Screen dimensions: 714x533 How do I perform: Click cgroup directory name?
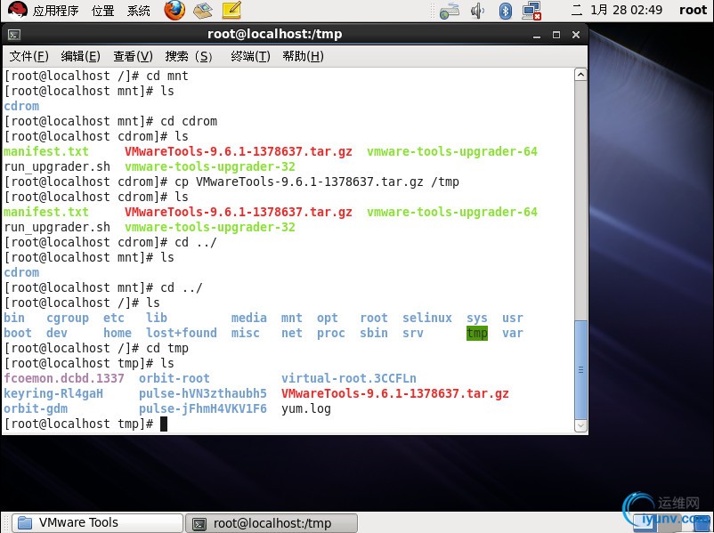pos(68,318)
